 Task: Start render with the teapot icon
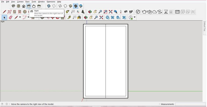[x=144, y=12]
